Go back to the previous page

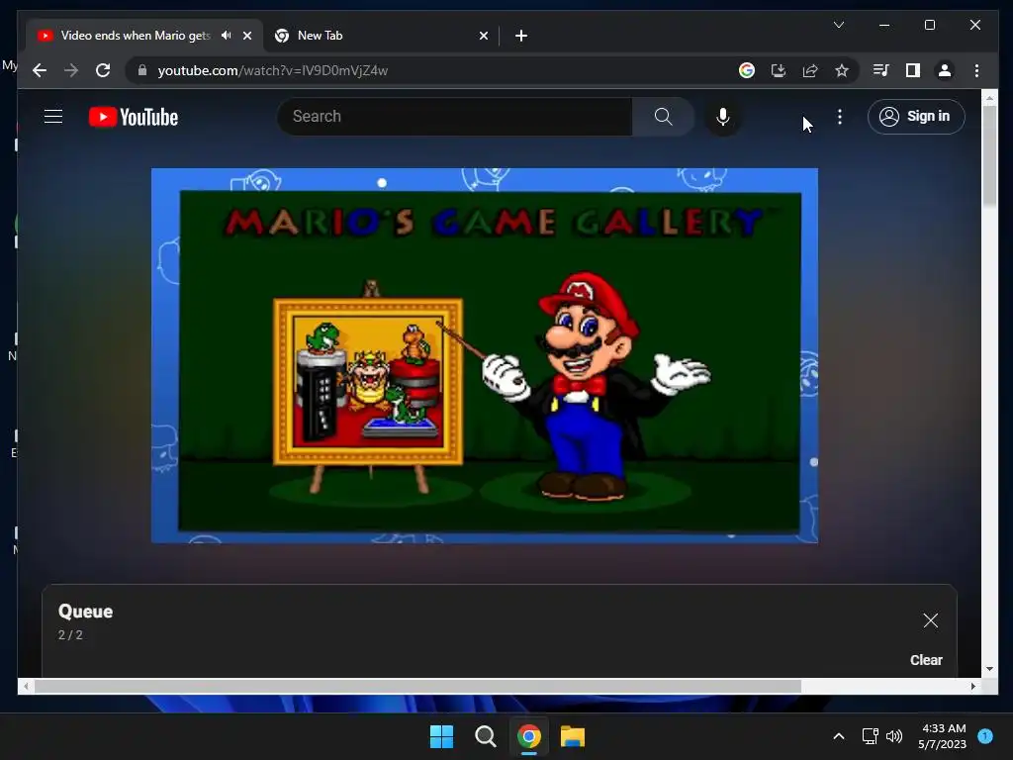(x=40, y=70)
